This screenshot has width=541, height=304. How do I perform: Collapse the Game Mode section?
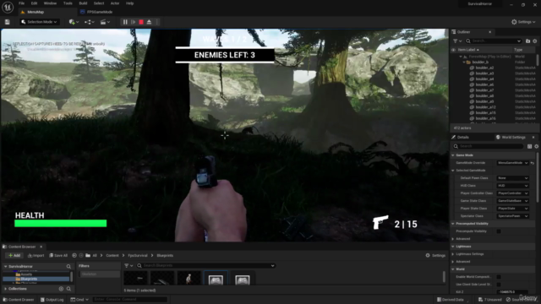pyautogui.click(x=453, y=155)
